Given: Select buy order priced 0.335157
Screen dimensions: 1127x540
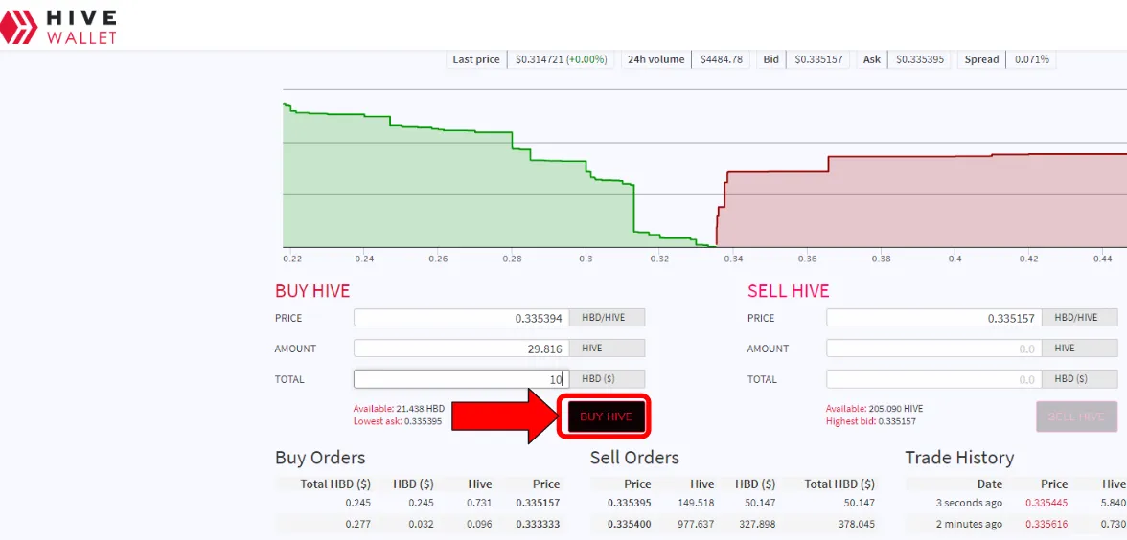Looking at the screenshot, I should (x=418, y=504).
